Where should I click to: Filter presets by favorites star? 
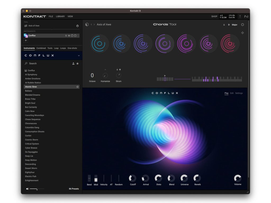coord(78,63)
